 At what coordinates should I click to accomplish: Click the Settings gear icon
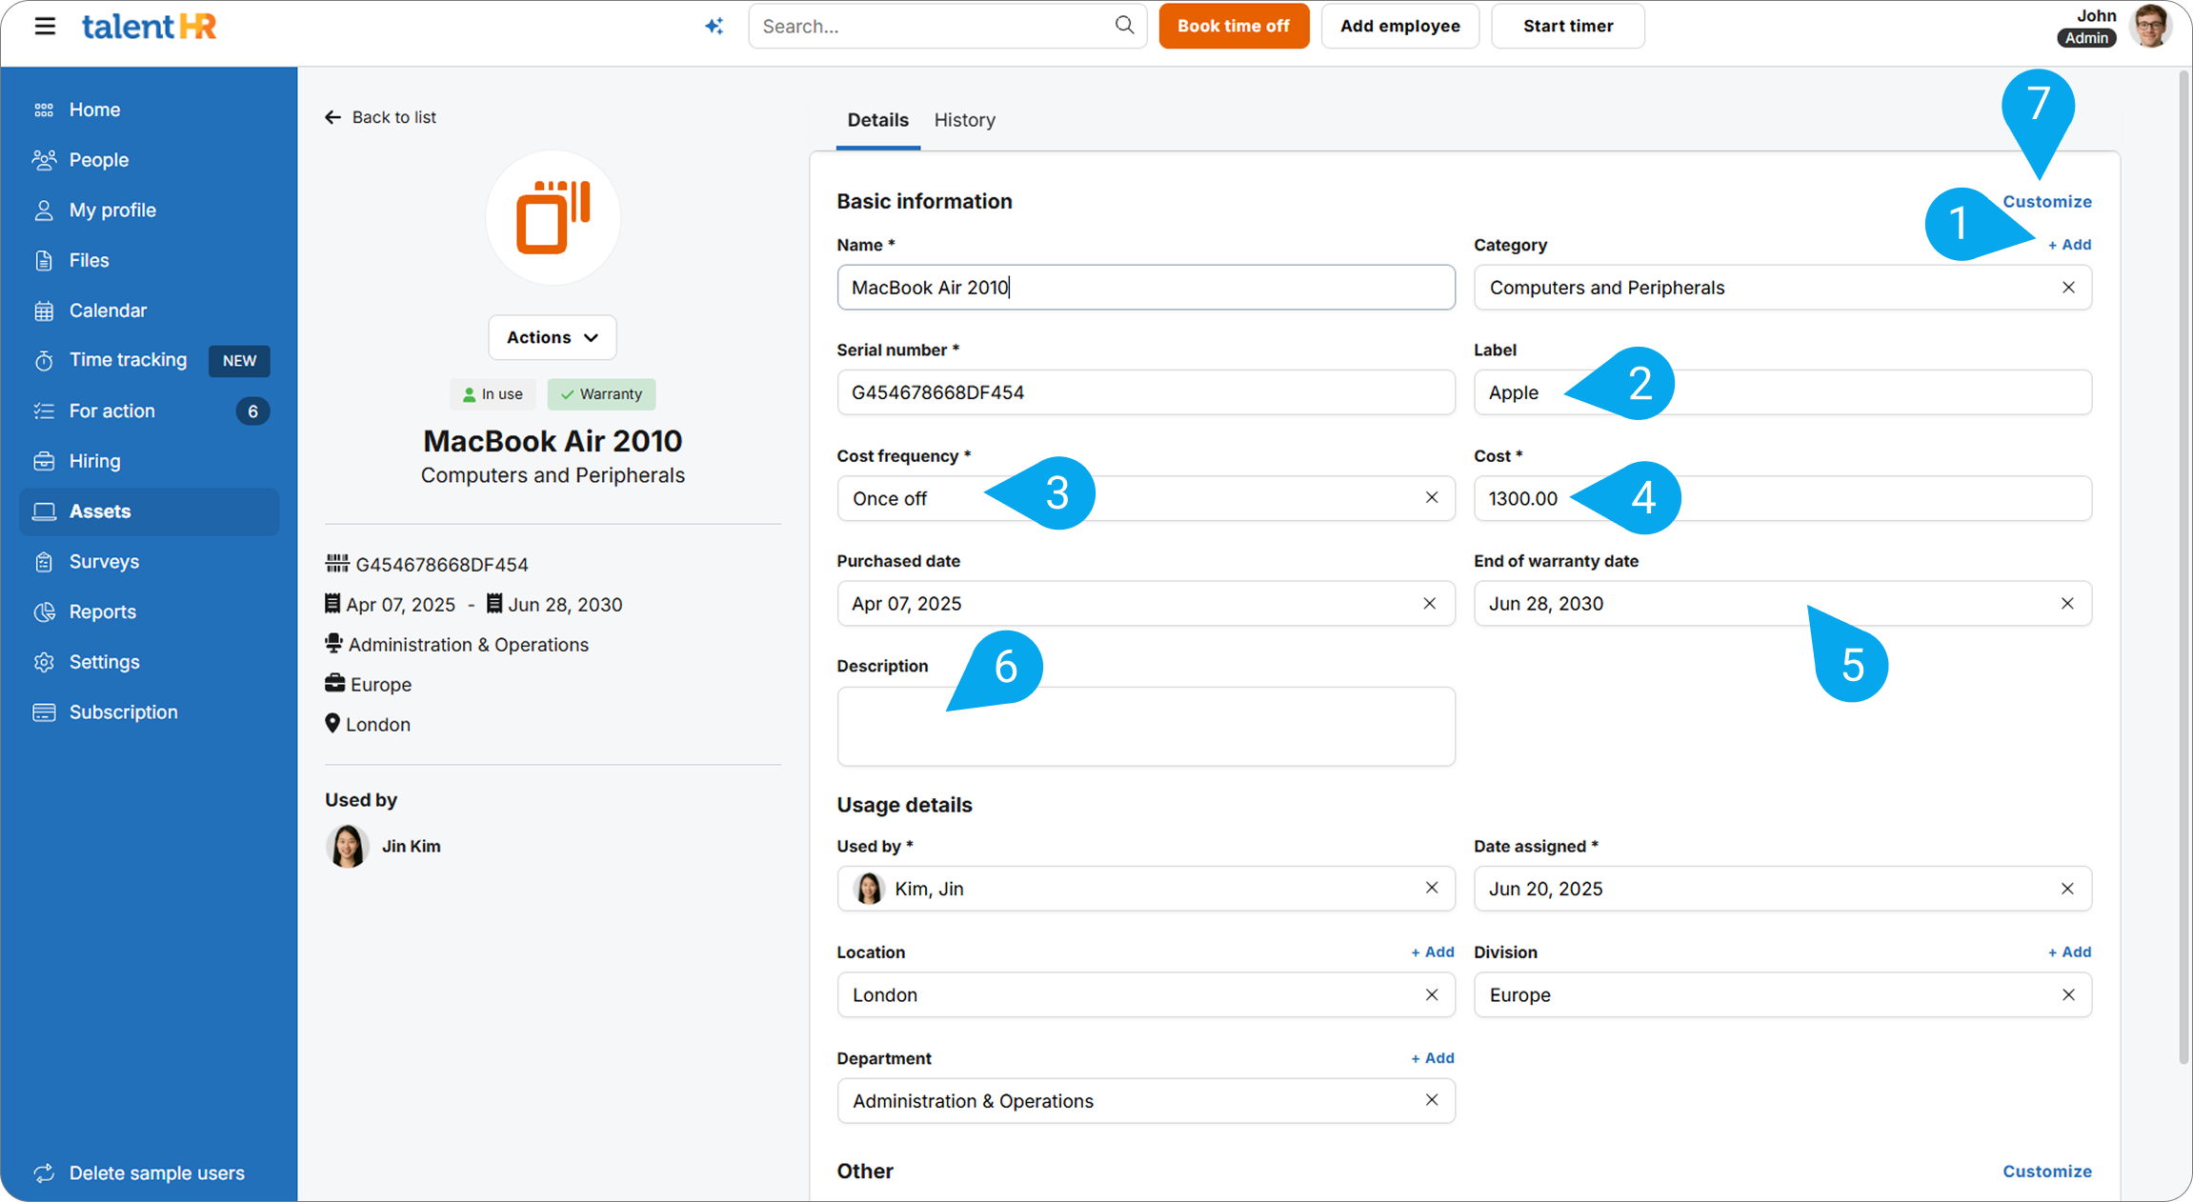[x=44, y=662]
